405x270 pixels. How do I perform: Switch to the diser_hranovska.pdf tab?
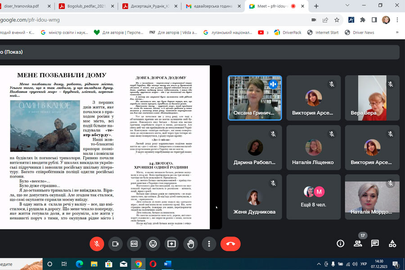pyautogui.click(x=25, y=6)
